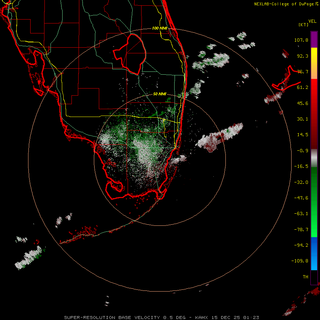
Task: Select the 30.1 velocity scale label
Action: point(303,119)
